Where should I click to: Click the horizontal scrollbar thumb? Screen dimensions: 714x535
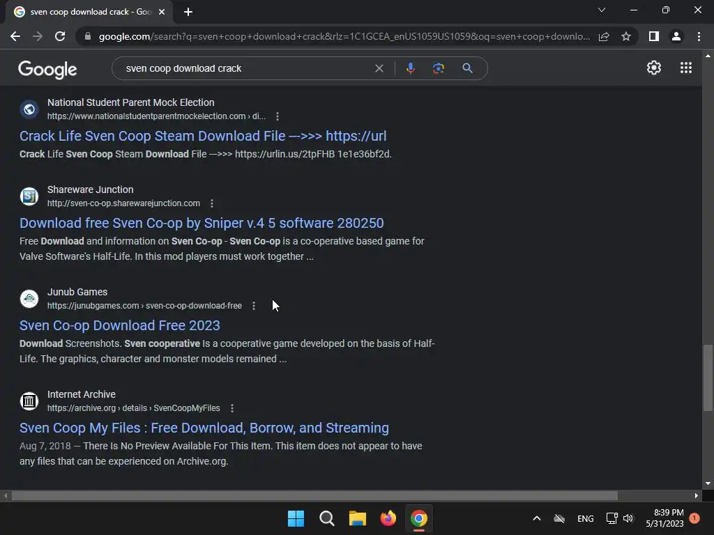(x=314, y=495)
